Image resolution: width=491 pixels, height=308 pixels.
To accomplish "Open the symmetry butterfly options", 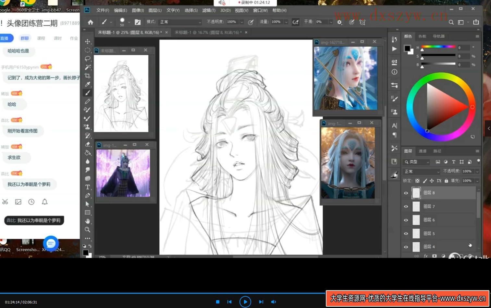I will click(x=362, y=22).
